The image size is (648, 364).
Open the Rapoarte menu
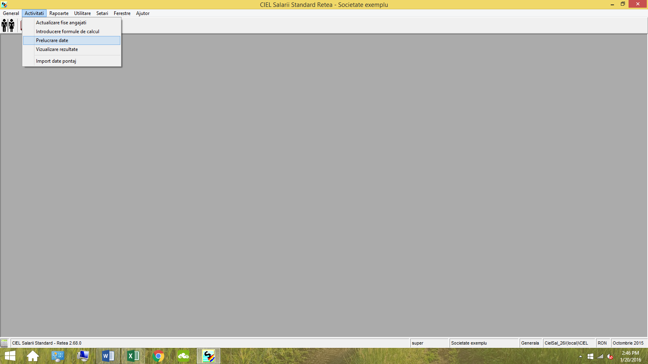click(59, 13)
